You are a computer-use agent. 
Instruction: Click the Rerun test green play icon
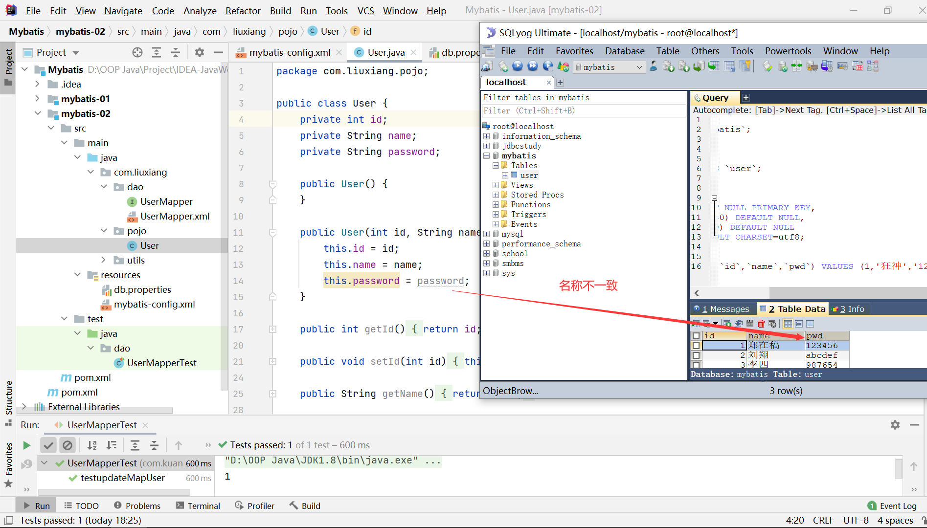tap(27, 445)
